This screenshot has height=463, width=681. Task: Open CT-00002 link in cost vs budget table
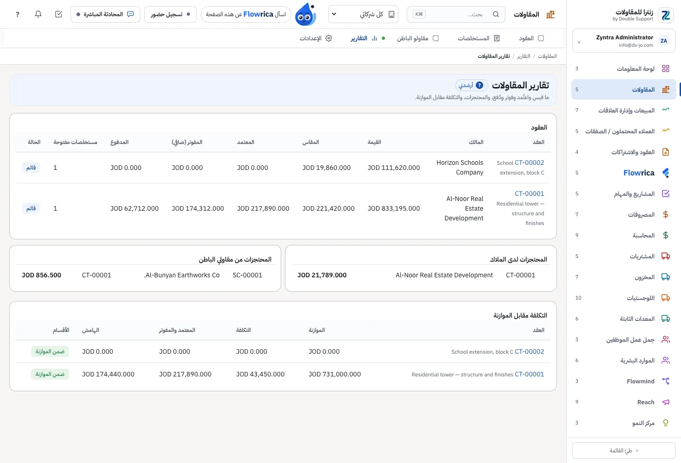[530, 351]
